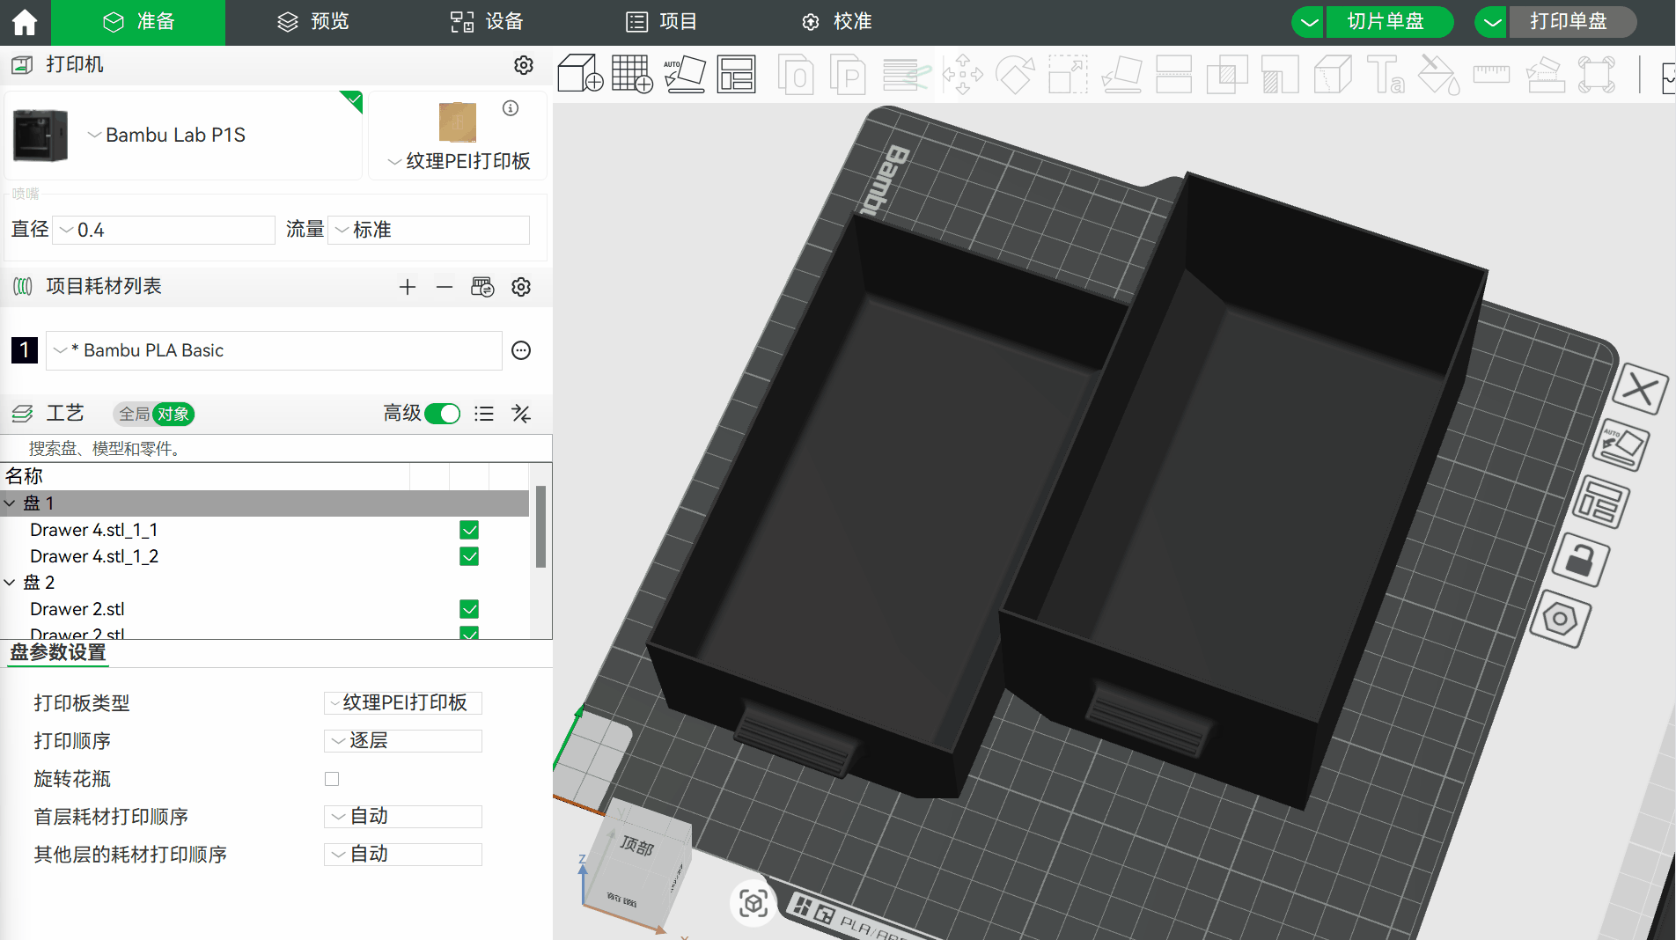Select the text shape tool icon

pos(1386,75)
